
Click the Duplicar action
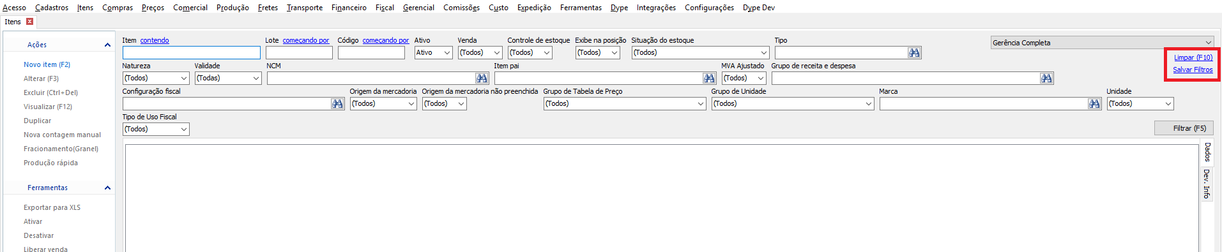(38, 121)
